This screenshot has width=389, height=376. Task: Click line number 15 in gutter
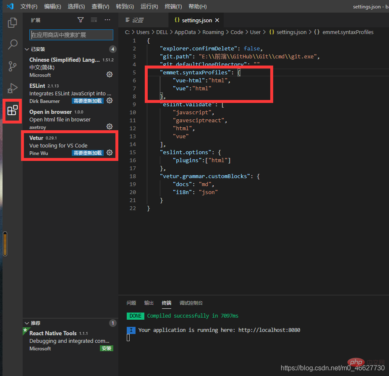pyautogui.click(x=133, y=152)
